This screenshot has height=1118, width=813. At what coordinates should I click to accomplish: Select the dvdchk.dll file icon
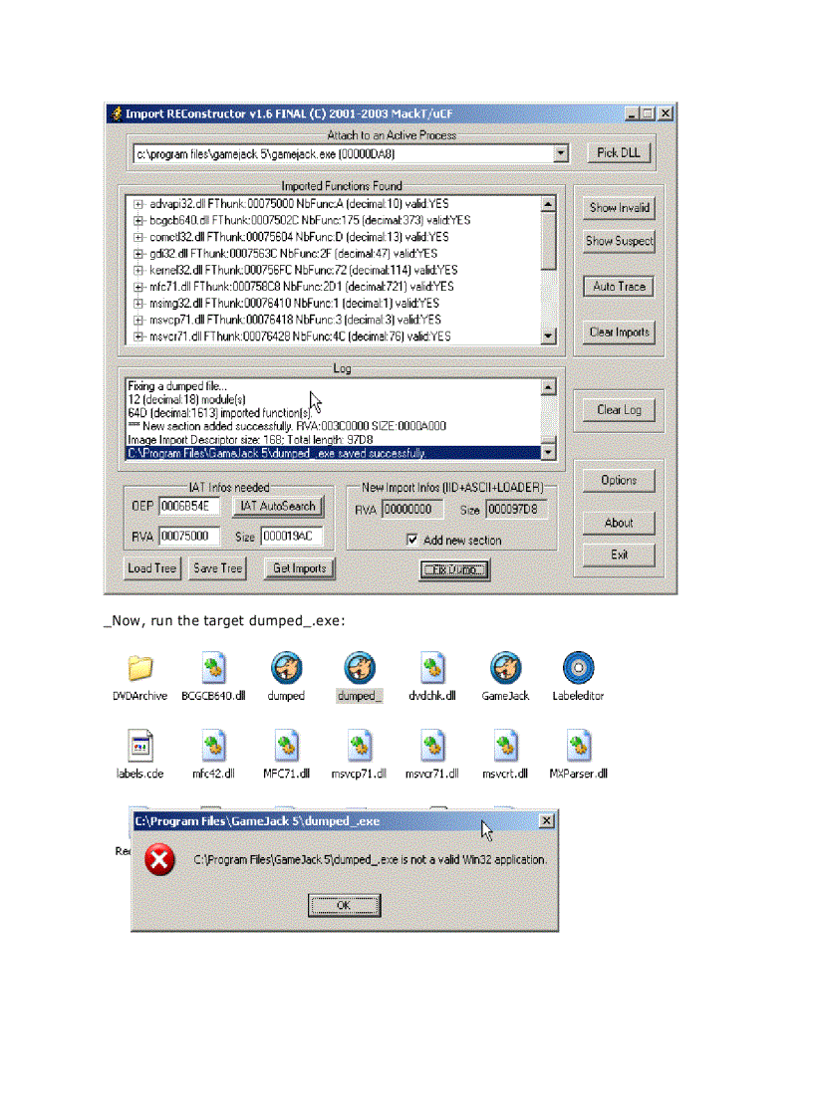431,667
